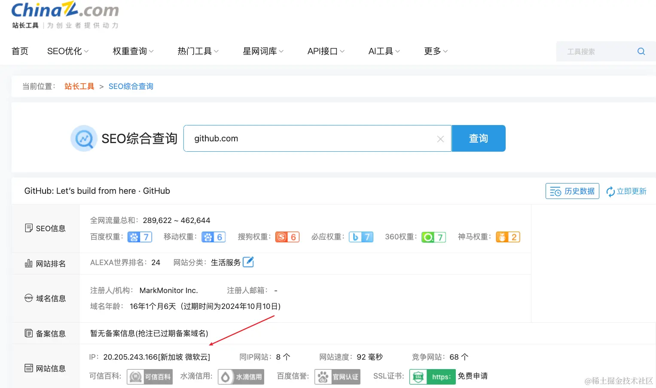Clear the domain input with the X icon
This screenshot has width=656, height=388.
440,139
